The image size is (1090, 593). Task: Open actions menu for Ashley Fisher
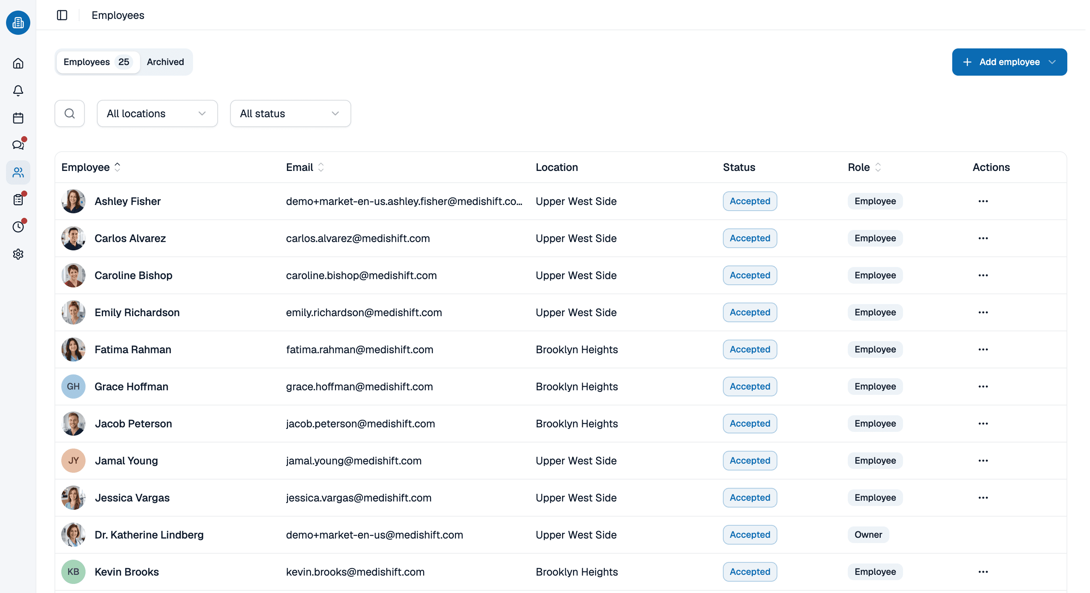point(983,201)
